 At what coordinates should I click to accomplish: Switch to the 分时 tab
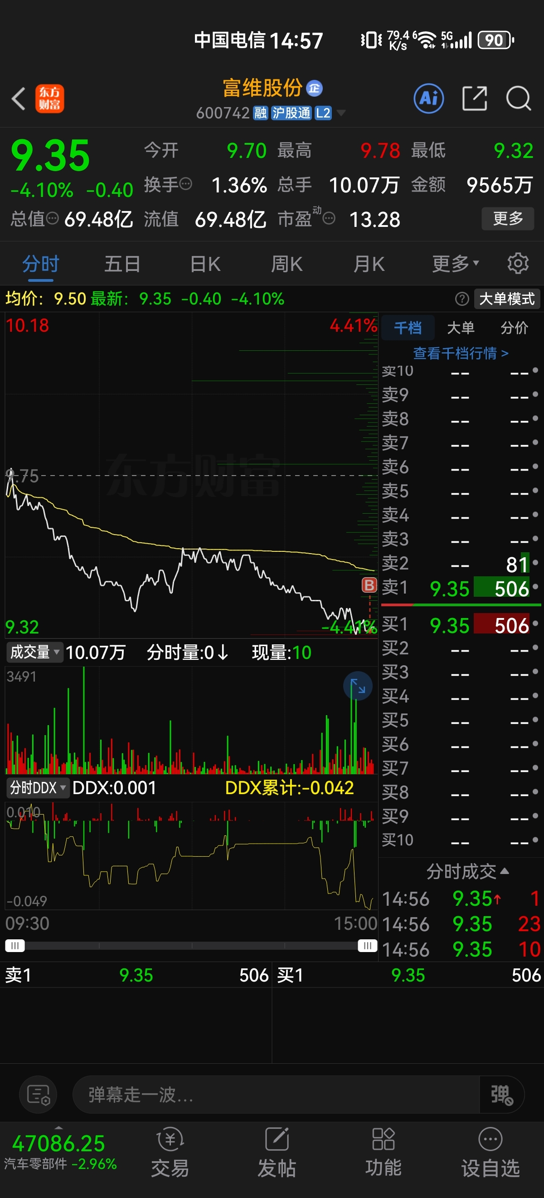pos(40,264)
